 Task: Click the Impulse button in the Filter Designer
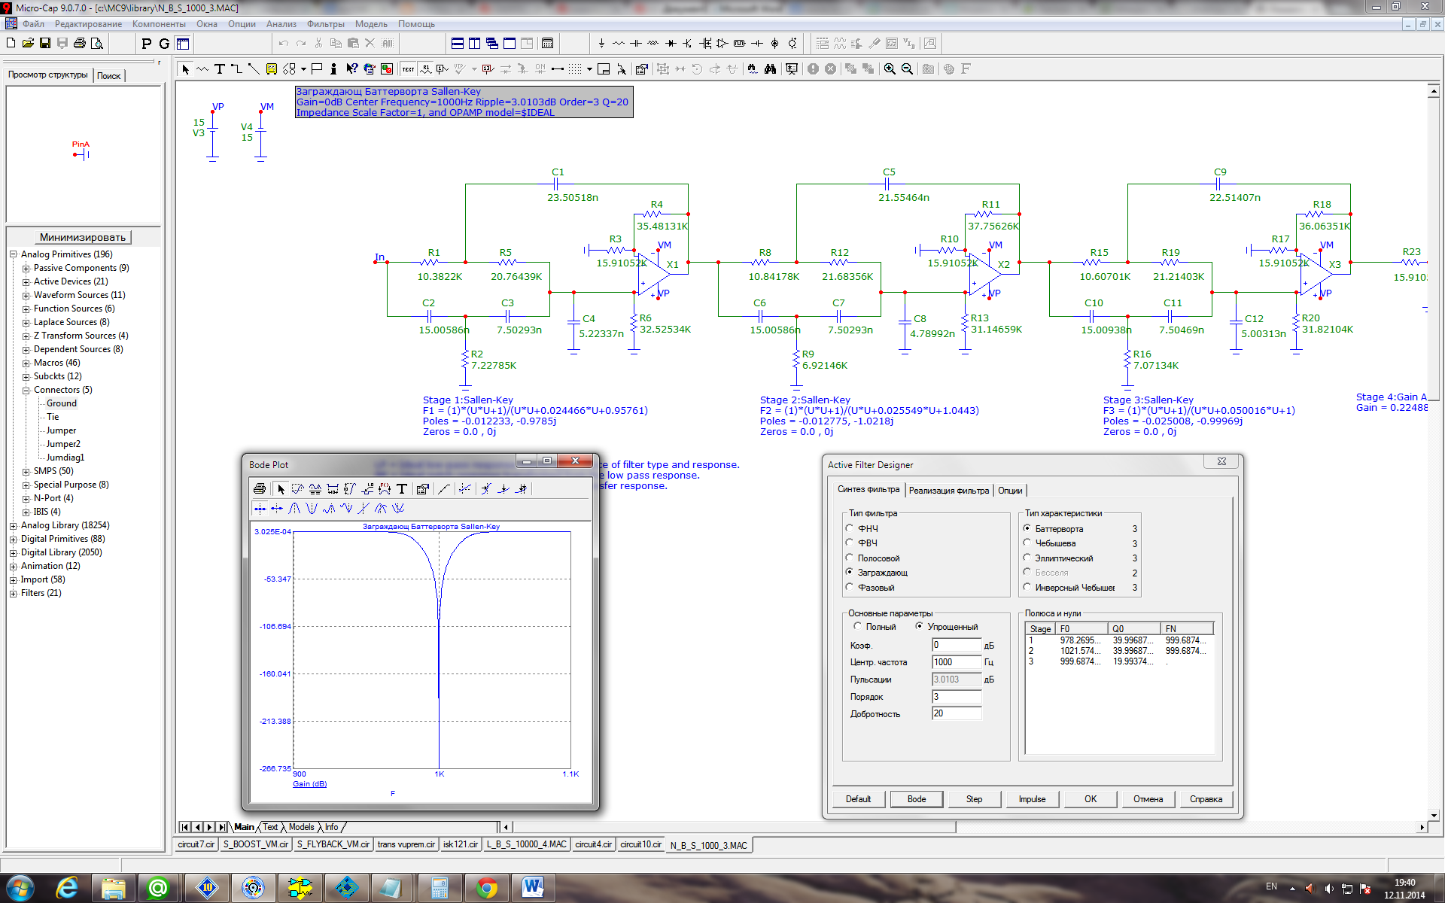click(x=1032, y=799)
